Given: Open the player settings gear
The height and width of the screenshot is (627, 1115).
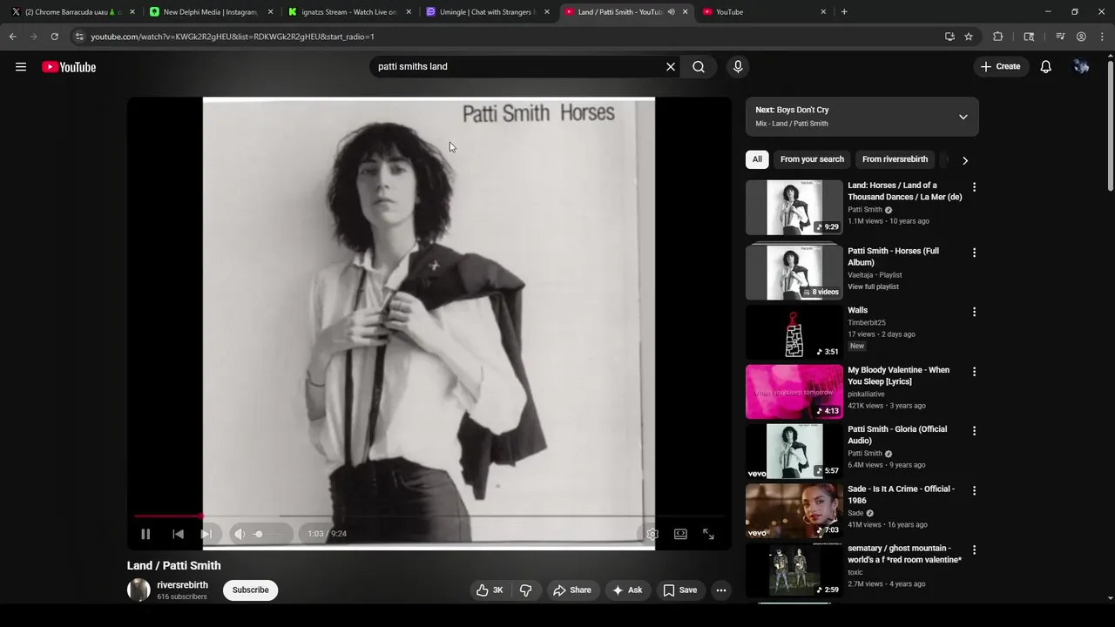Looking at the screenshot, I should pos(652,534).
